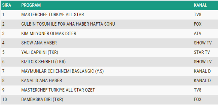The image size is (218, 105).
Task: Click KIZILCIK SERBETI (TKR) program
Action: pyautogui.click(x=43, y=62)
